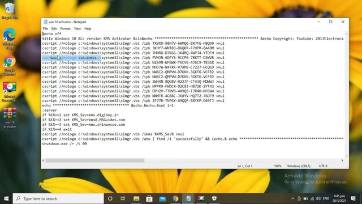Open the recorder app in the taskbar

coord(201,198)
